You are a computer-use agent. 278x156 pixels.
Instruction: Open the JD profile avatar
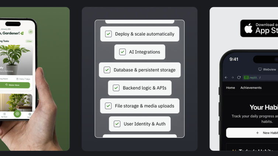tap(31, 32)
